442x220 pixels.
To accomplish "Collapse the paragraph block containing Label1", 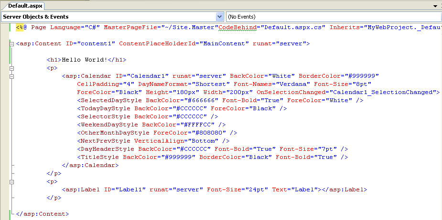I will click(x=11, y=182).
